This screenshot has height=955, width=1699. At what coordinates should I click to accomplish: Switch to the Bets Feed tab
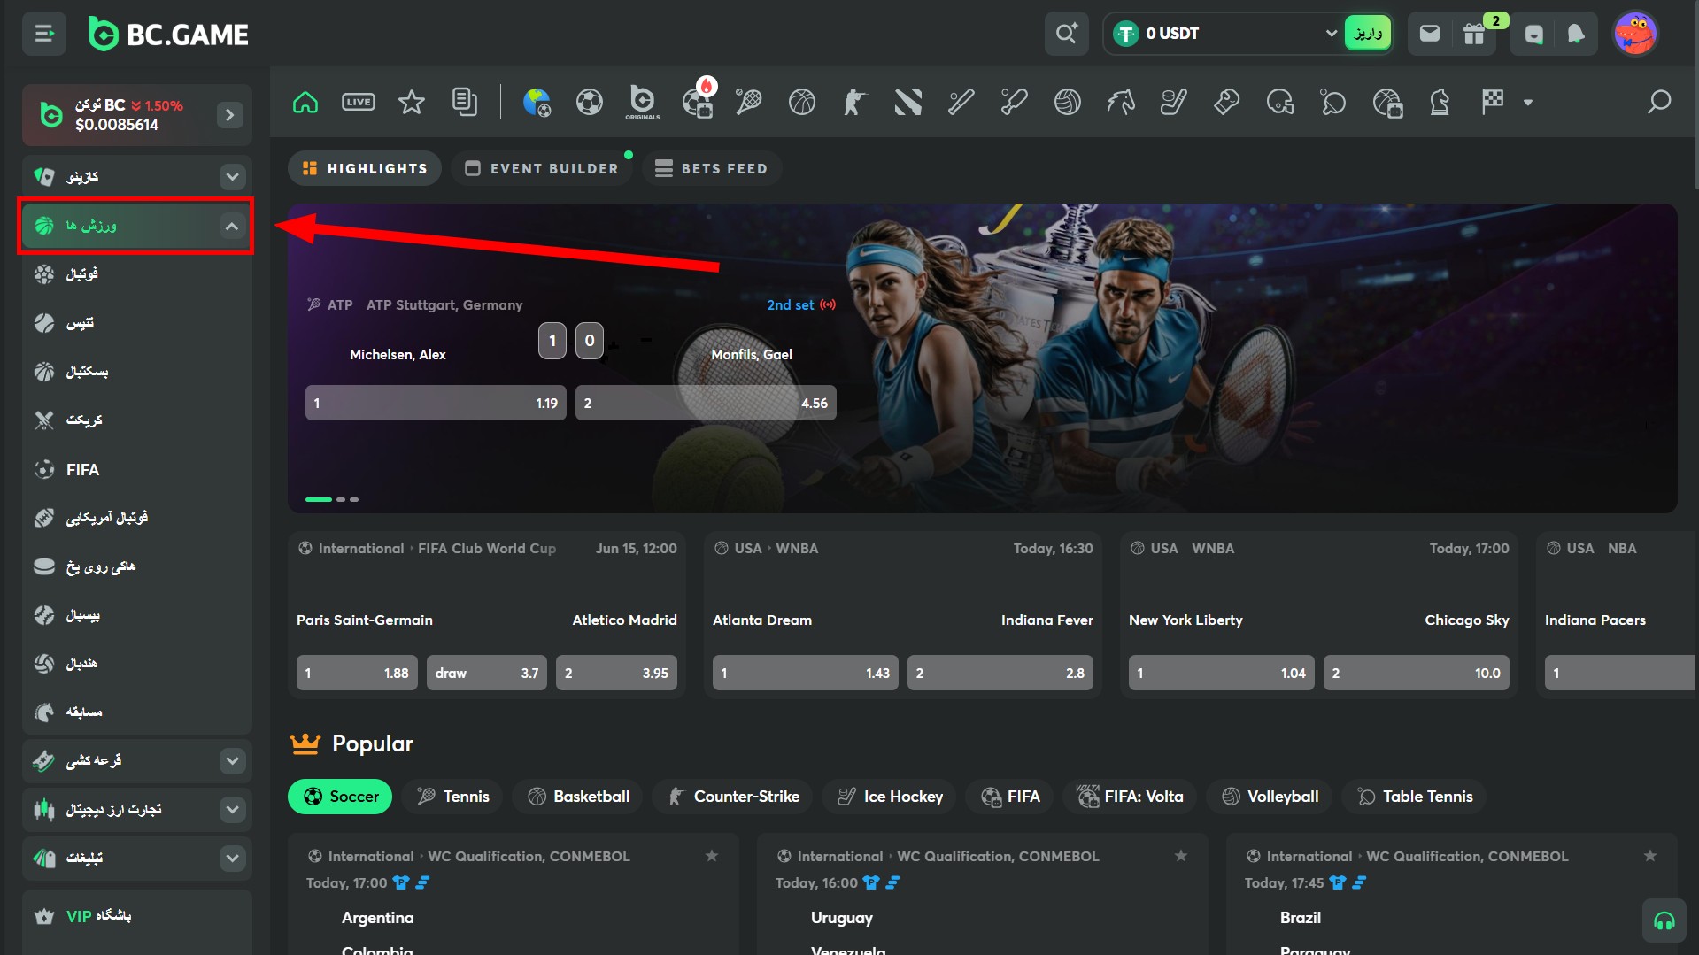pos(711,168)
